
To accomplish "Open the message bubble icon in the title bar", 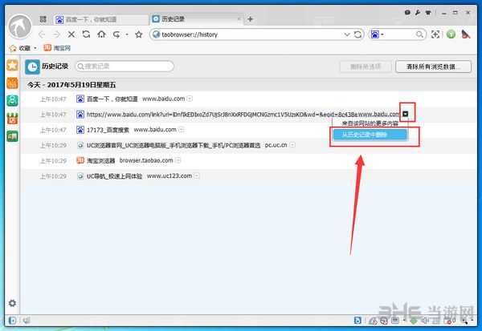I will click(x=407, y=12).
